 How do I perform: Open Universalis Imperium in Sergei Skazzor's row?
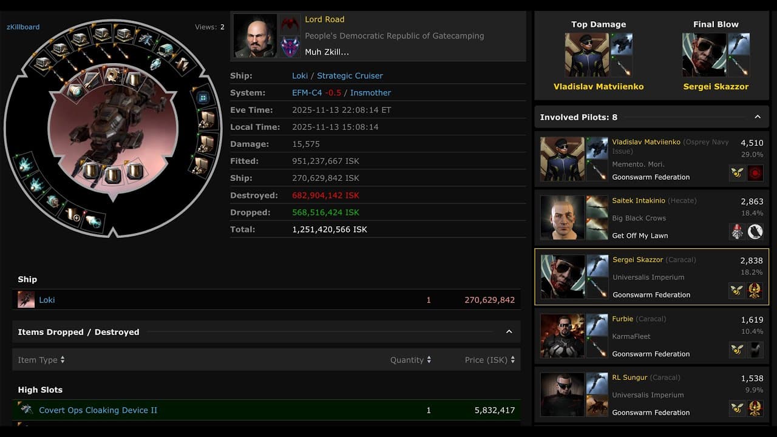tap(648, 277)
